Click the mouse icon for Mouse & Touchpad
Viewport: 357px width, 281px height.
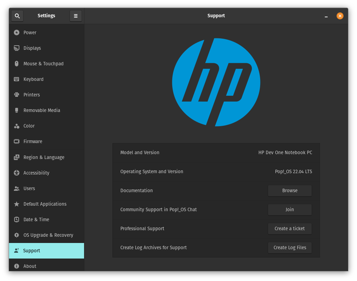(17, 64)
